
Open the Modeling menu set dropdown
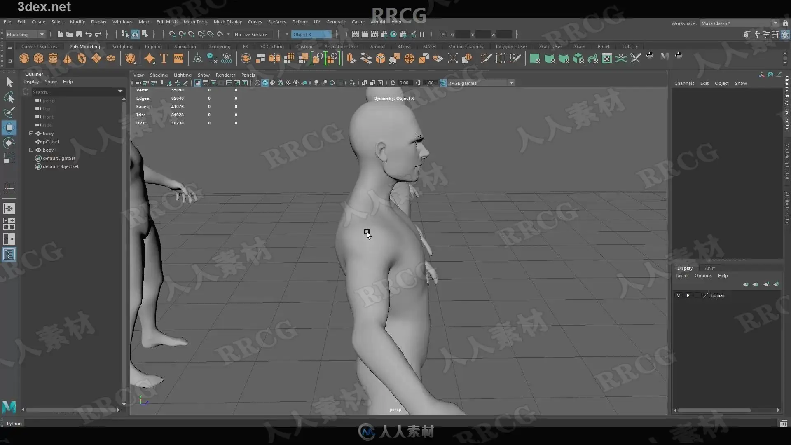point(25,35)
